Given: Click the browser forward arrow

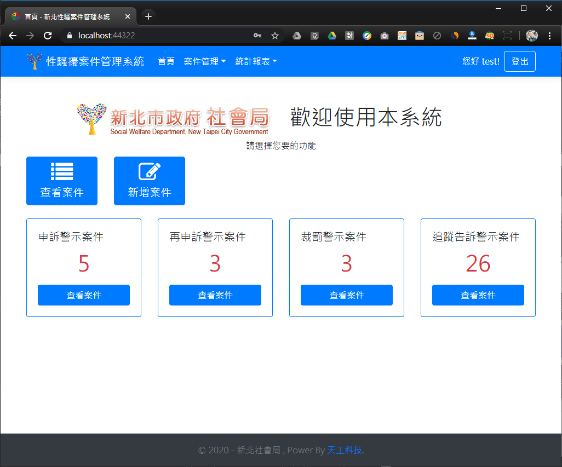Looking at the screenshot, I should tap(30, 36).
